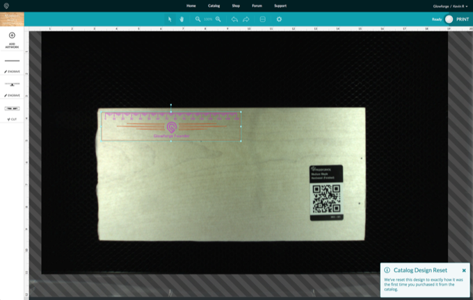
Task: Open the CUT step settings
Action: [x=12, y=119]
